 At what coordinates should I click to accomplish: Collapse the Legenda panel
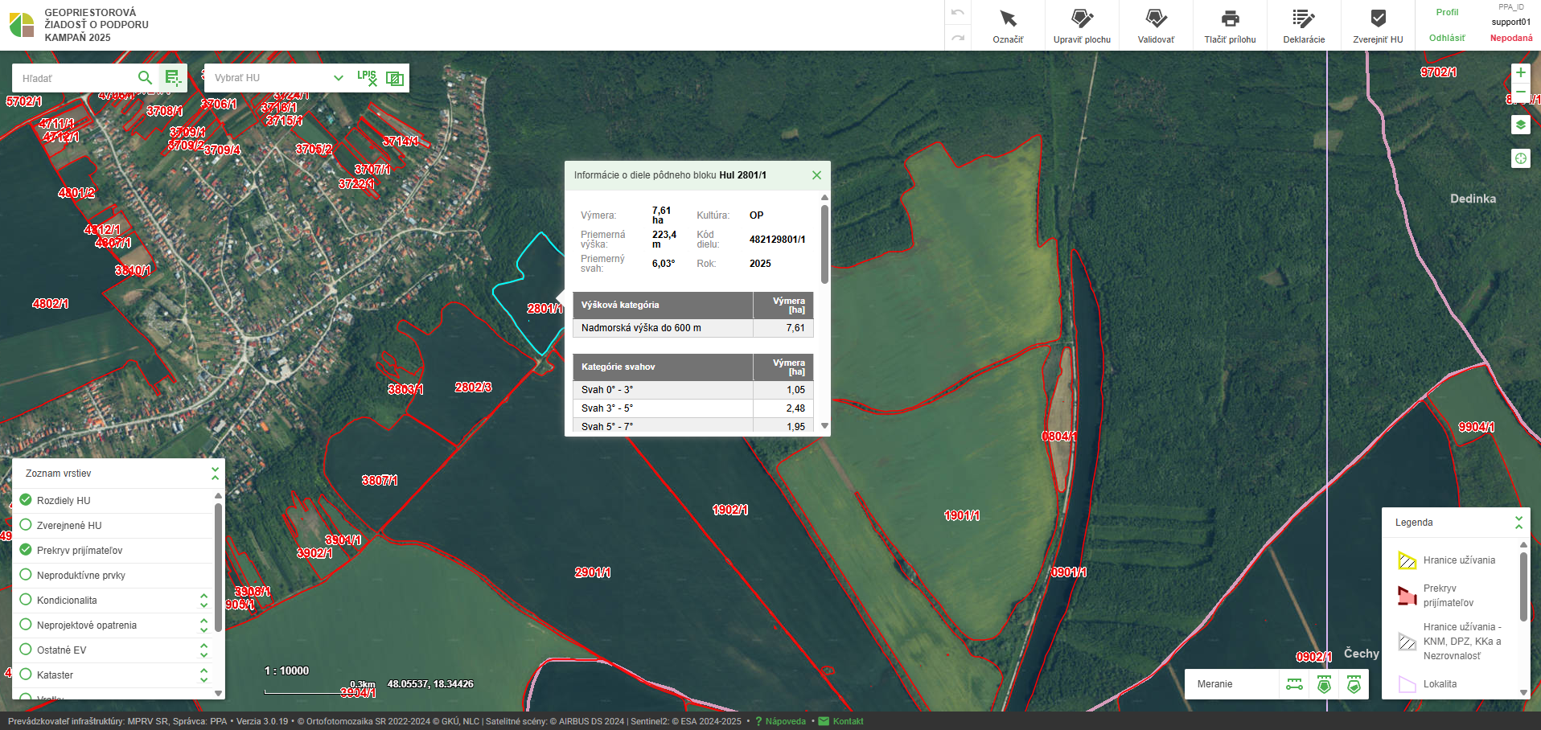1518,523
